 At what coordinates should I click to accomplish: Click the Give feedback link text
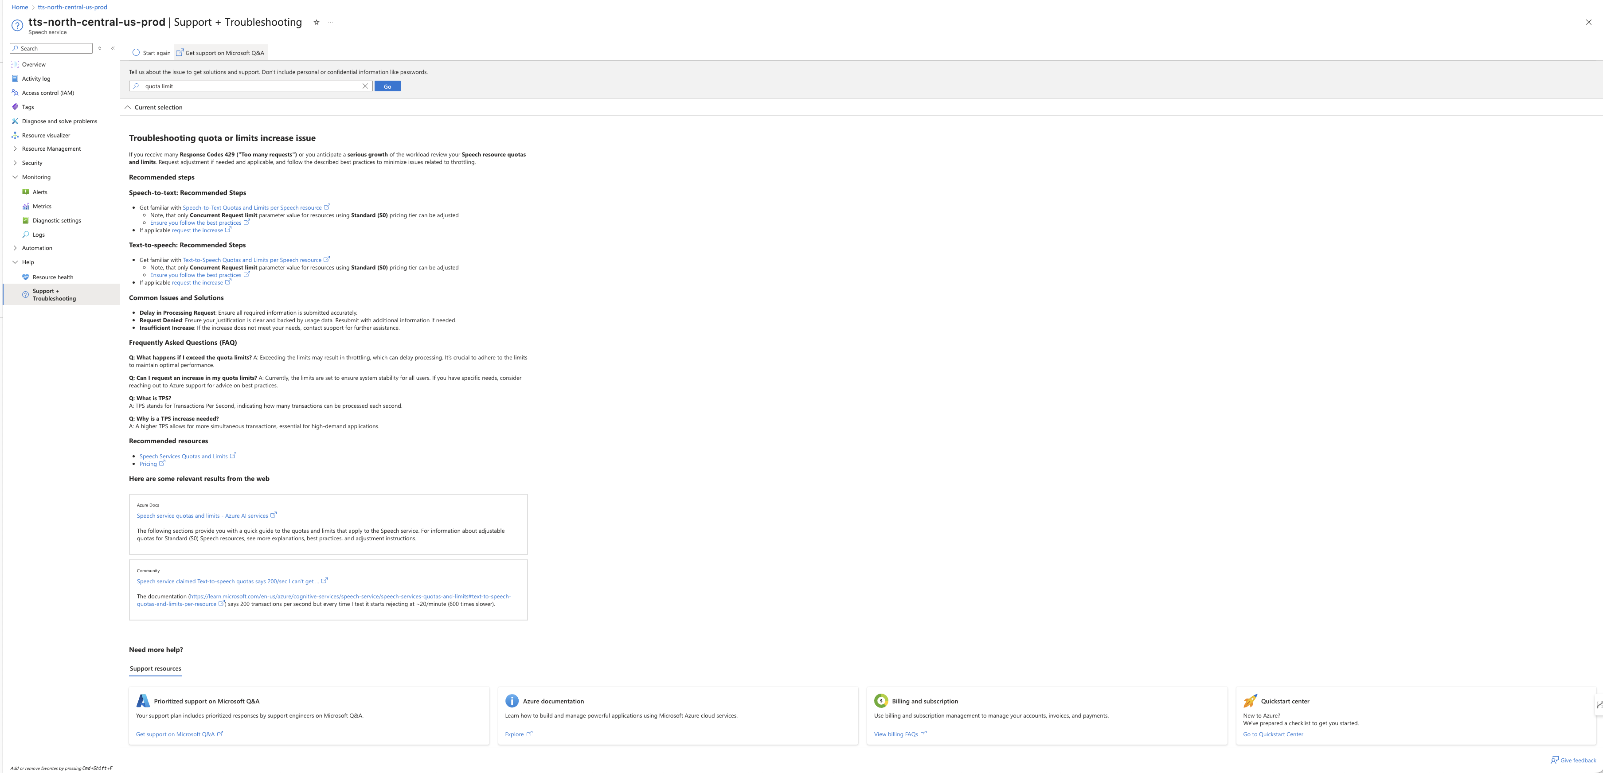(1578, 761)
